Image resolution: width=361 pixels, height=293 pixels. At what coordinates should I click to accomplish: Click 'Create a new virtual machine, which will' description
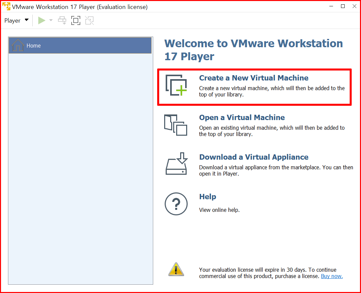click(272, 91)
